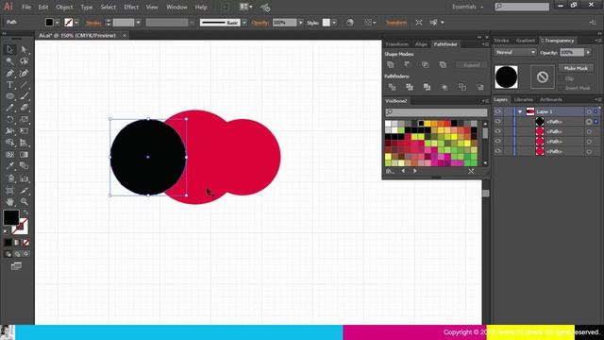This screenshot has width=604, height=340.
Task: Open the Effect menu
Action: point(131,7)
